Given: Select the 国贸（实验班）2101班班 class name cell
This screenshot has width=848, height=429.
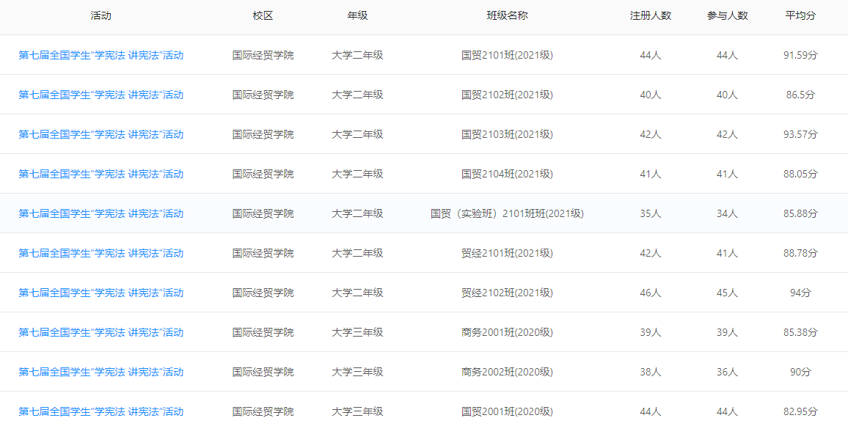Looking at the screenshot, I should 508,213.
